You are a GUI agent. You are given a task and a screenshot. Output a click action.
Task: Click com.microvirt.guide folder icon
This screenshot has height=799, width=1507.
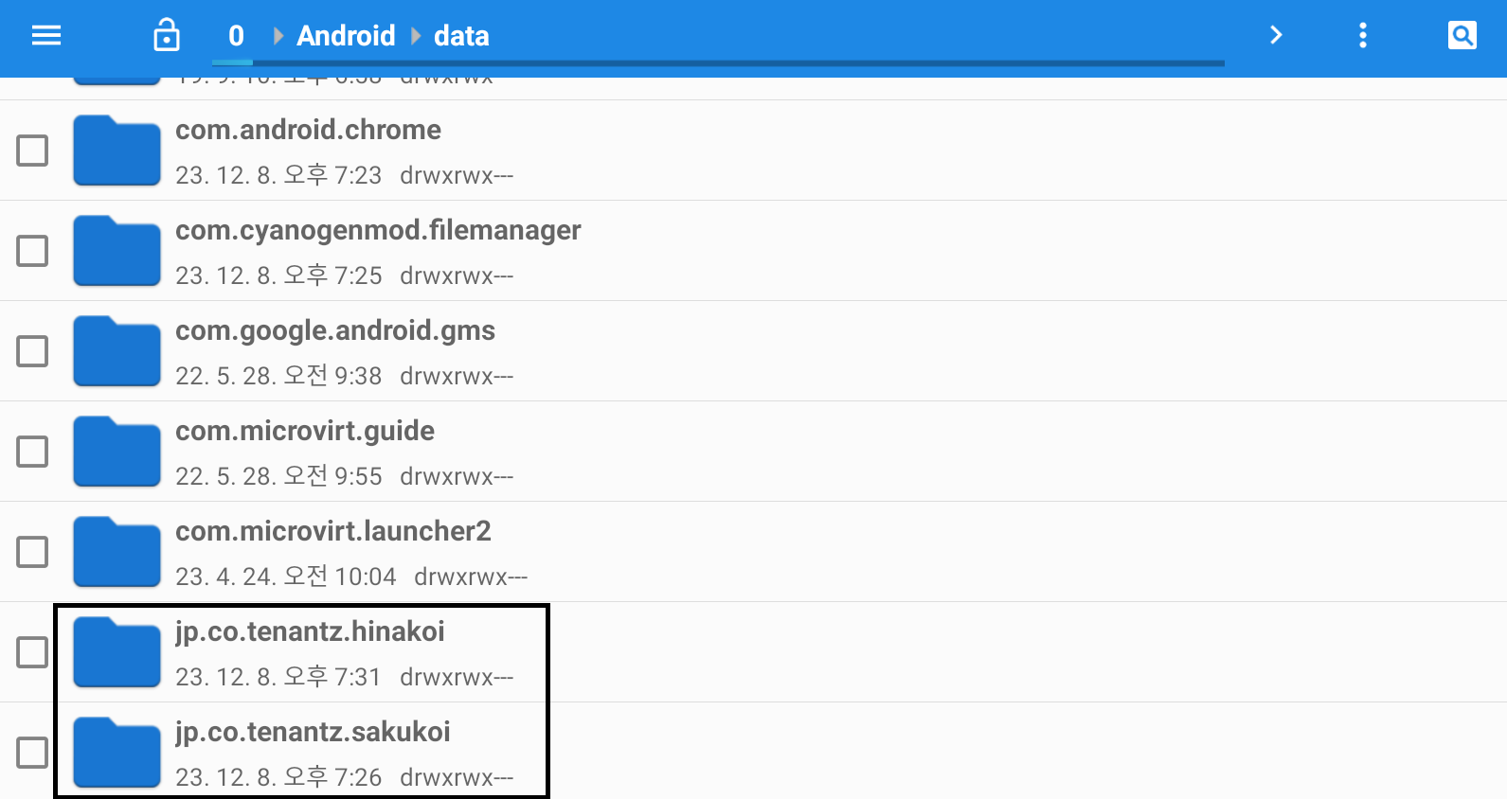click(117, 452)
